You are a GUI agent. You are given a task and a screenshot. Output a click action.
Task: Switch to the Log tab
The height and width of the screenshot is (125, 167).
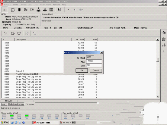point(3,104)
